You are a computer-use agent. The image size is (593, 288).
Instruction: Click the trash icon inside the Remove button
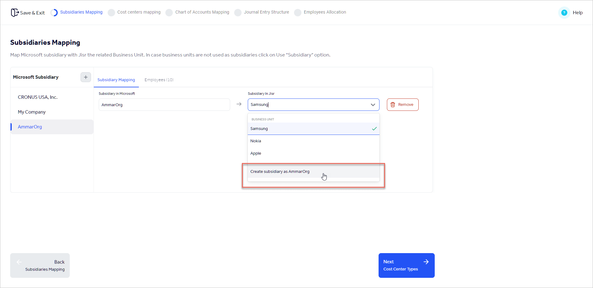pos(392,104)
